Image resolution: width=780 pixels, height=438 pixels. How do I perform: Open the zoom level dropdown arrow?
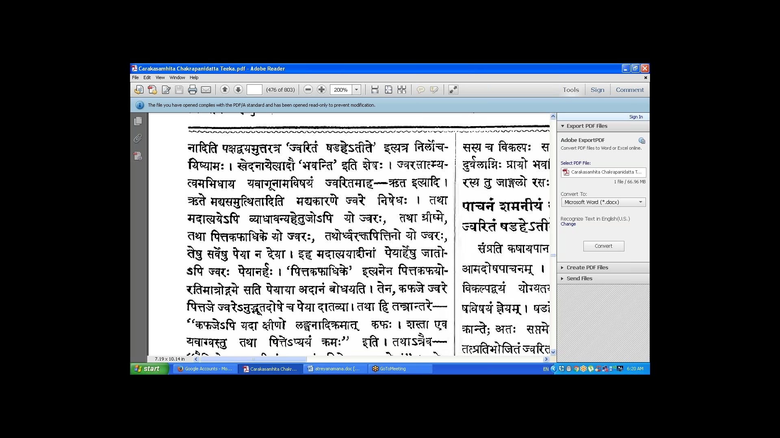[x=357, y=90]
